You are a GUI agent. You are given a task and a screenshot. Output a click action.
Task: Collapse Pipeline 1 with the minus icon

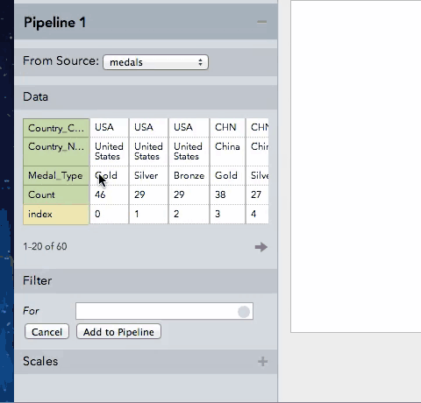click(261, 22)
